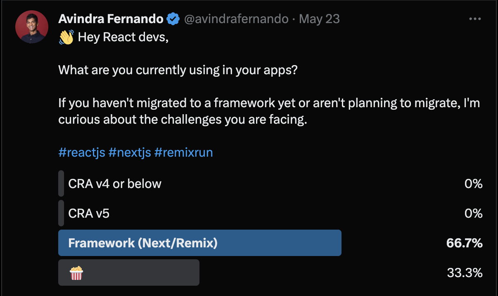Open the @avindrafernando handle link
This screenshot has width=498, height=296.
point(236,19)
